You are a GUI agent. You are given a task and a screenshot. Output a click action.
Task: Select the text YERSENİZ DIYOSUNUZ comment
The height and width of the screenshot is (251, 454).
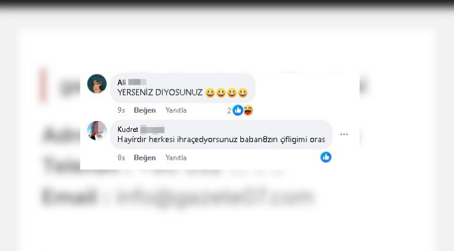[x=160, y=93]
